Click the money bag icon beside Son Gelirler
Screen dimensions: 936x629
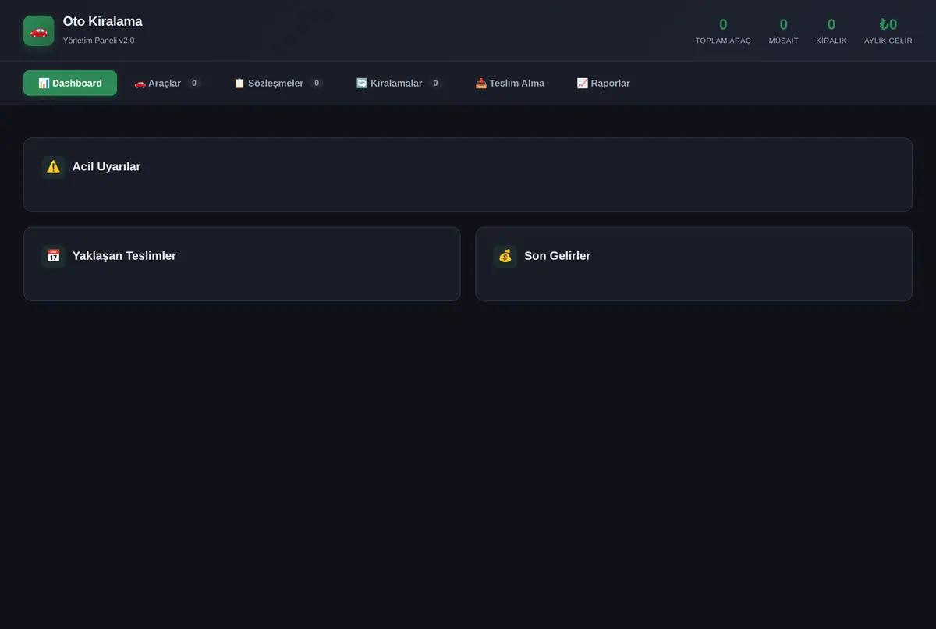(x=505, y=255)
